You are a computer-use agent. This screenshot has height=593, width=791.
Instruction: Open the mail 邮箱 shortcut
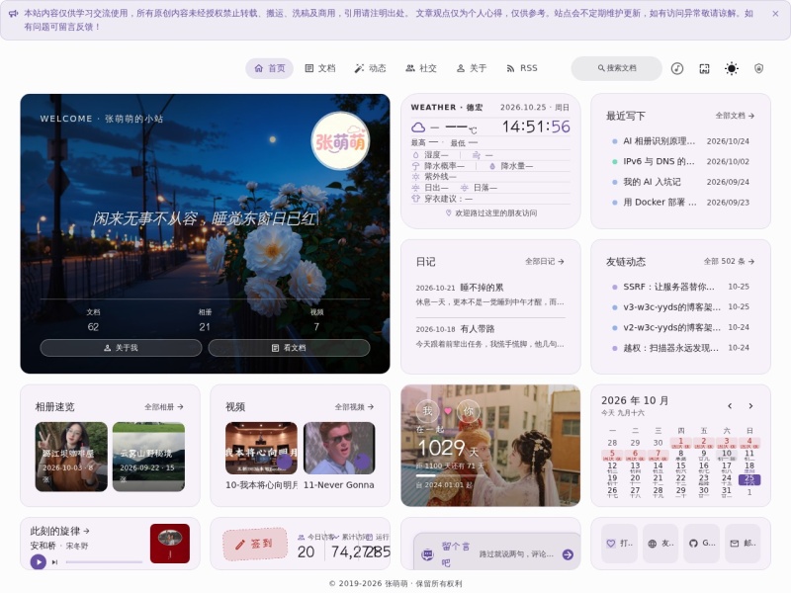[743, 543]
